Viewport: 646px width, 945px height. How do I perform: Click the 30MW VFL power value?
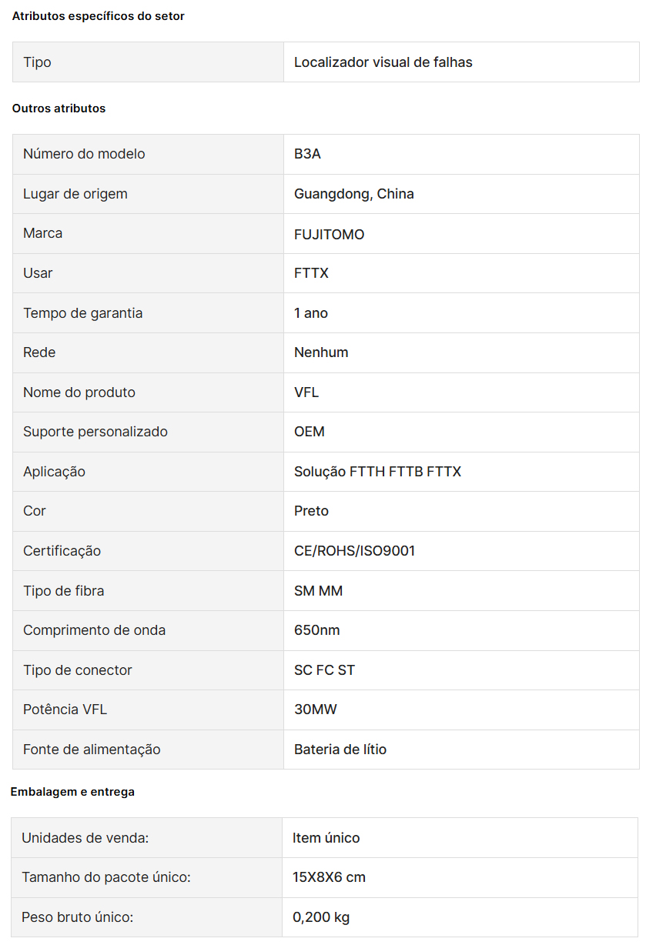[x=316, y=710]
